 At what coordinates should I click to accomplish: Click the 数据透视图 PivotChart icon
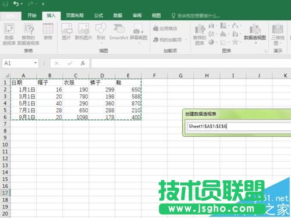pyautogui.click(x=255, y=31)
